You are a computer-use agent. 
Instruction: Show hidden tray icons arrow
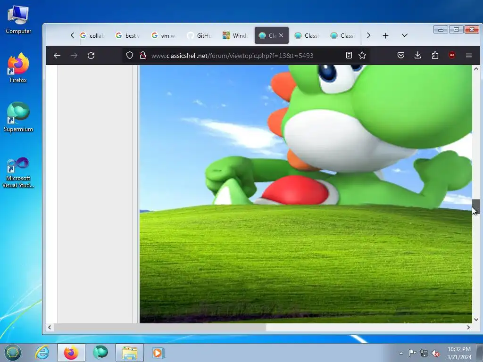point(401,353)
